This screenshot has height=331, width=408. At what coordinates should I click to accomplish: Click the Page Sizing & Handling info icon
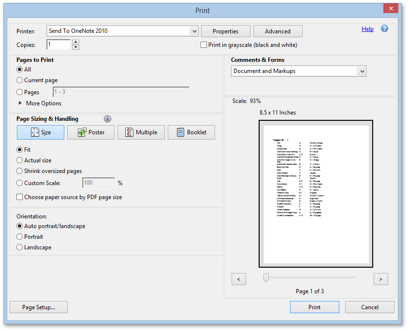[x=107, y=118]
